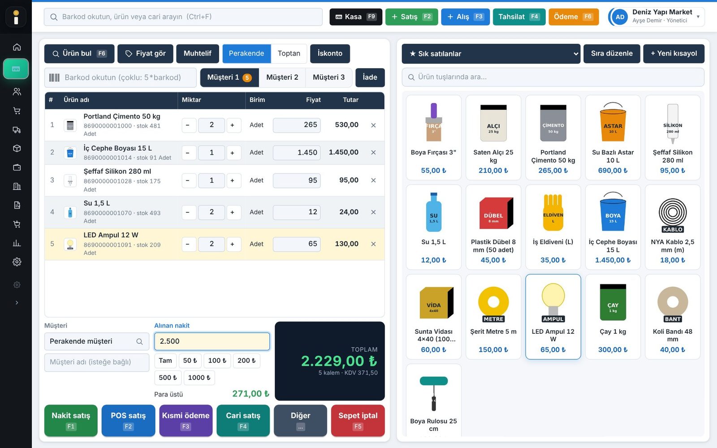Add Boya Fırçası 3" product tile
717x448 pixels.
(434, 138)
